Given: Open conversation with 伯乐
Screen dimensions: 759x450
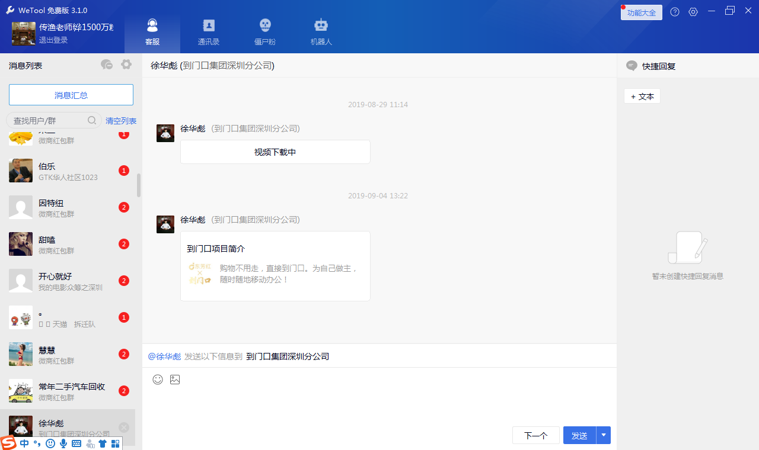Looking at the screenshot, I should (x=68, y=171).
